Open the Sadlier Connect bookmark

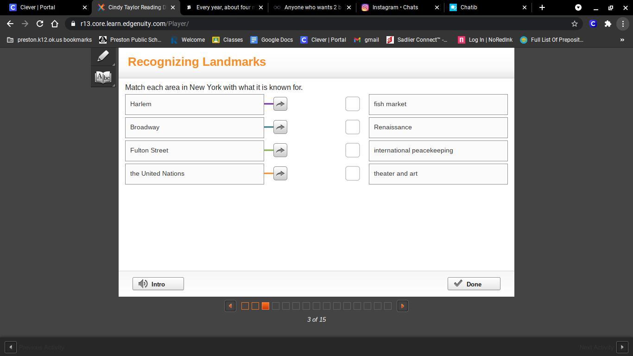417,40
